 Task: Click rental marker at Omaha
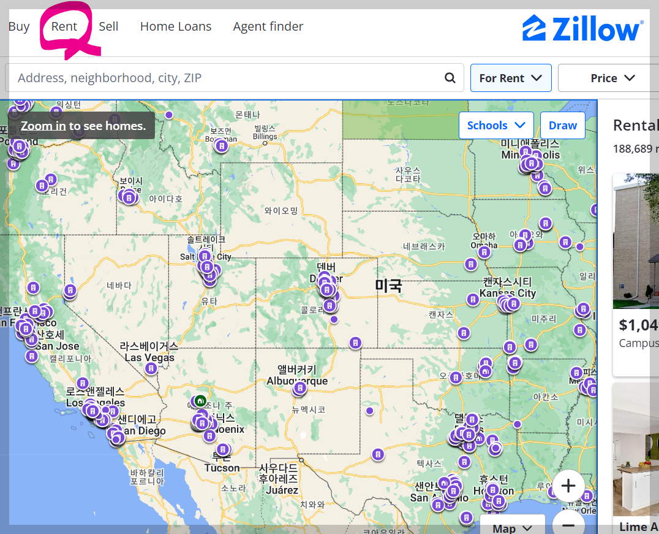click(x=484, y=253)
